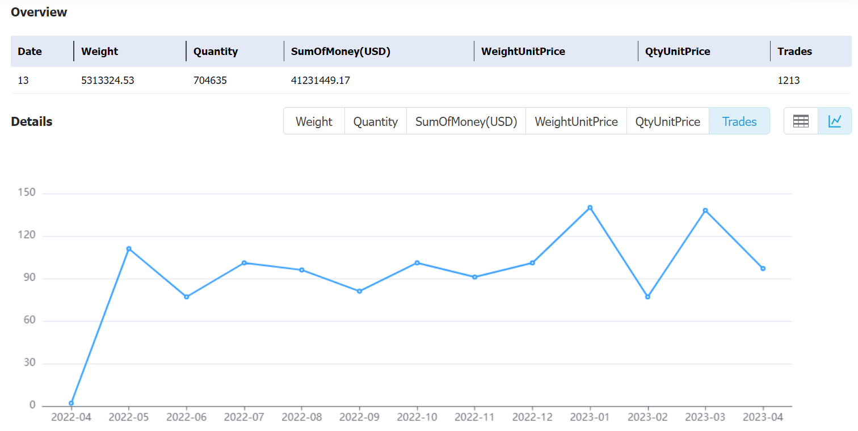Click the 2022-06 data point on chart

[186, 297]
